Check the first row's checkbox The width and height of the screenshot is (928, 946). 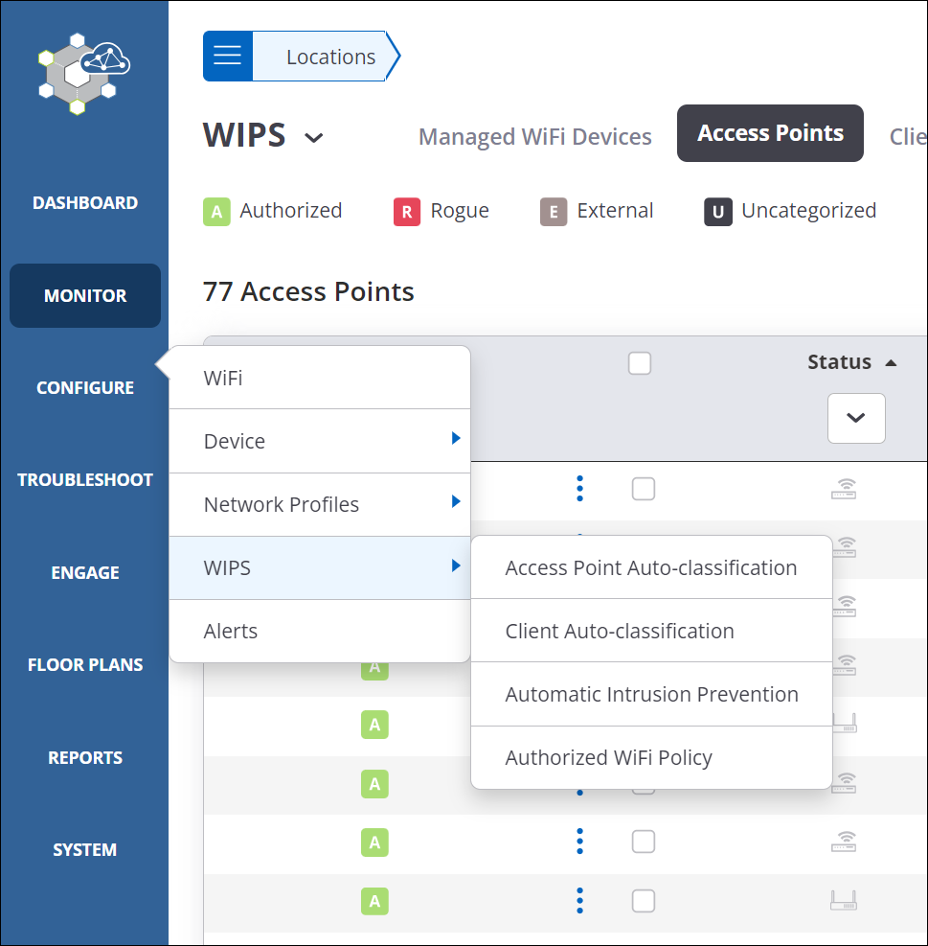coord(644,489)
